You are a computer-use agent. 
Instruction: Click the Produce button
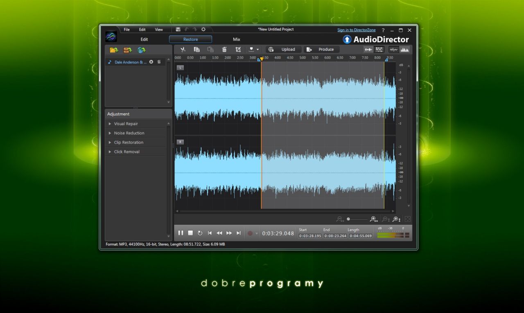click(x=322, y=49)
